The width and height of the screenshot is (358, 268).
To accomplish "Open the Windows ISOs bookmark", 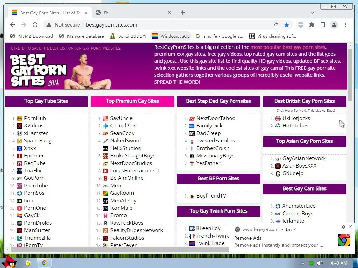I will click(x=171, y=36).
